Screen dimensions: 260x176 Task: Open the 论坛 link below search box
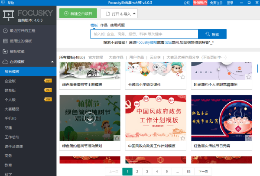tap(168, 42)
